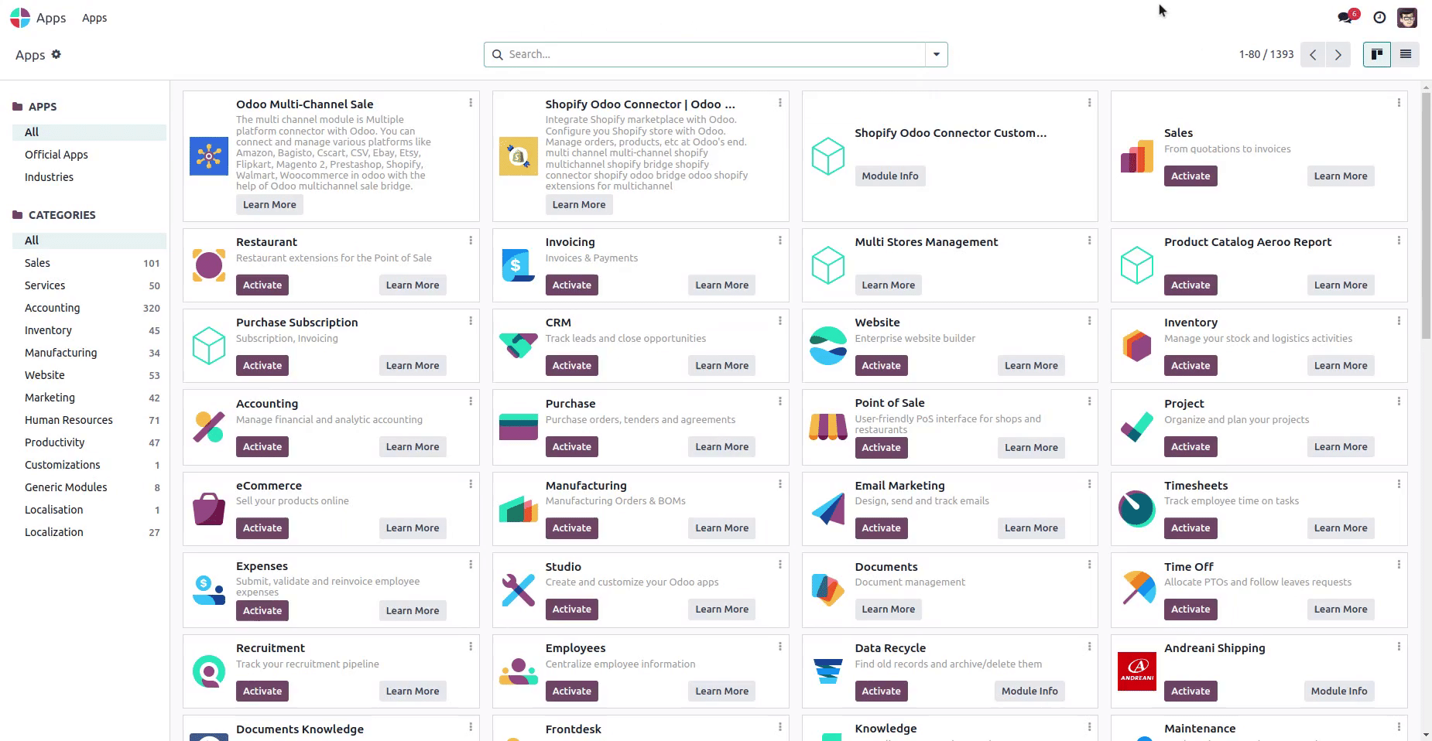Viewport: 1432px width, 741px height.
Task: Expand the search options dropdown arrow
Action: [x=937, y=54]
